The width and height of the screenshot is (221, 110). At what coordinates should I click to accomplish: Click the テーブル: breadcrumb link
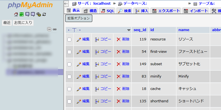[x=207, y=4]
